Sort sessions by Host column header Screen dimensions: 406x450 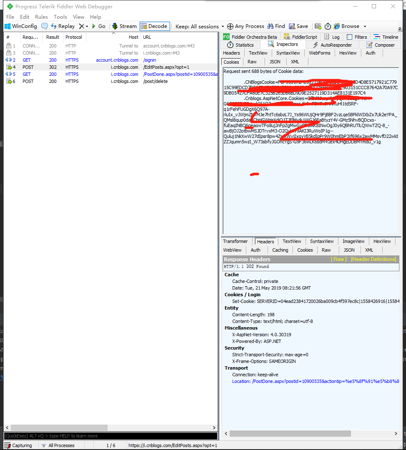click(x=113, y=37)
